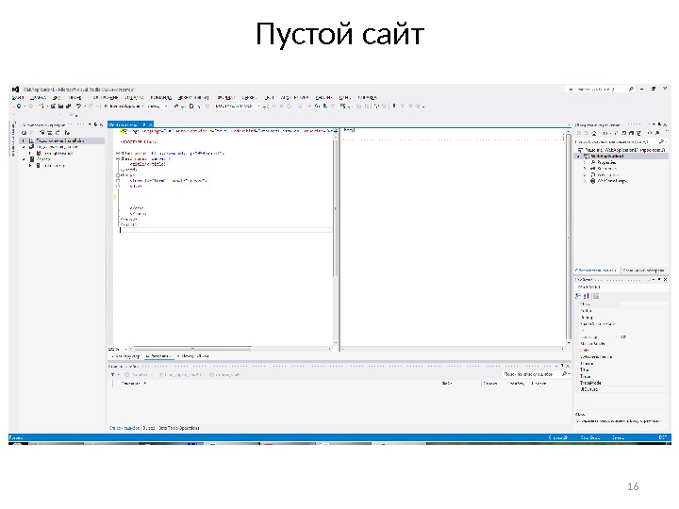This screenshot has height=509, width=679.
Task: Close the WebForm1.aspx editor tab
Action: tap(150, 124)
